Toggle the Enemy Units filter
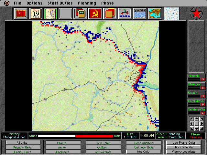Image resolution: width=207 pixels, height=155 pixels. (23, 152)
